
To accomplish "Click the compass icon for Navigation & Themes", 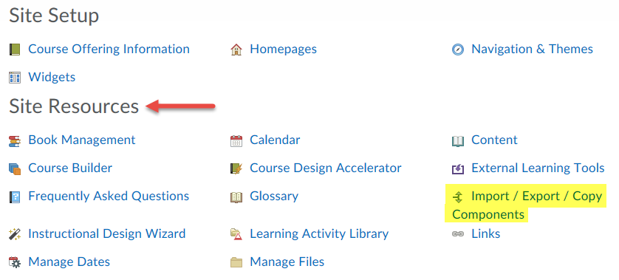I will pyautogui.click(x=457, y=49).
